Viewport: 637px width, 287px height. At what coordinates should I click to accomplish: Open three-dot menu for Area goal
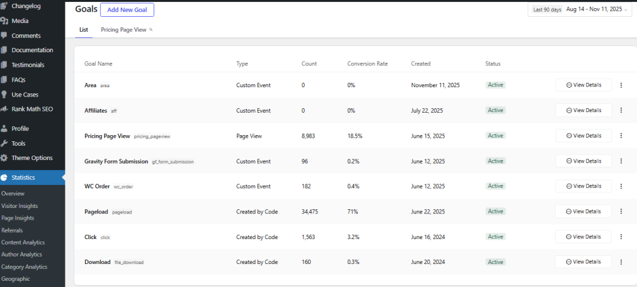coord(621,85)
